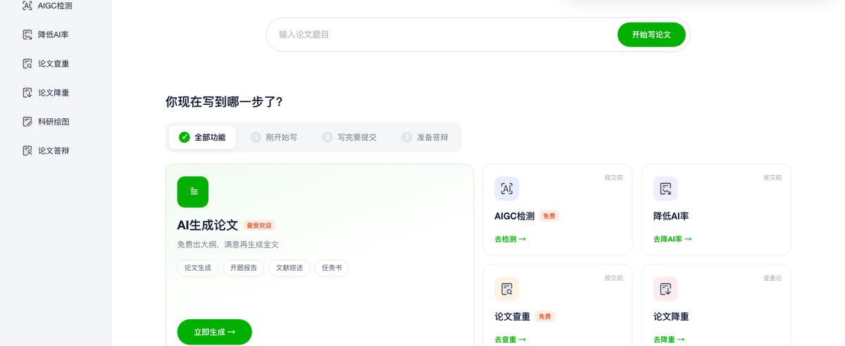Image resolution: width=845 pixels, height=346 pixels.
Task: Switch to the 写完要提交 tab
Action: coord(349,137)
